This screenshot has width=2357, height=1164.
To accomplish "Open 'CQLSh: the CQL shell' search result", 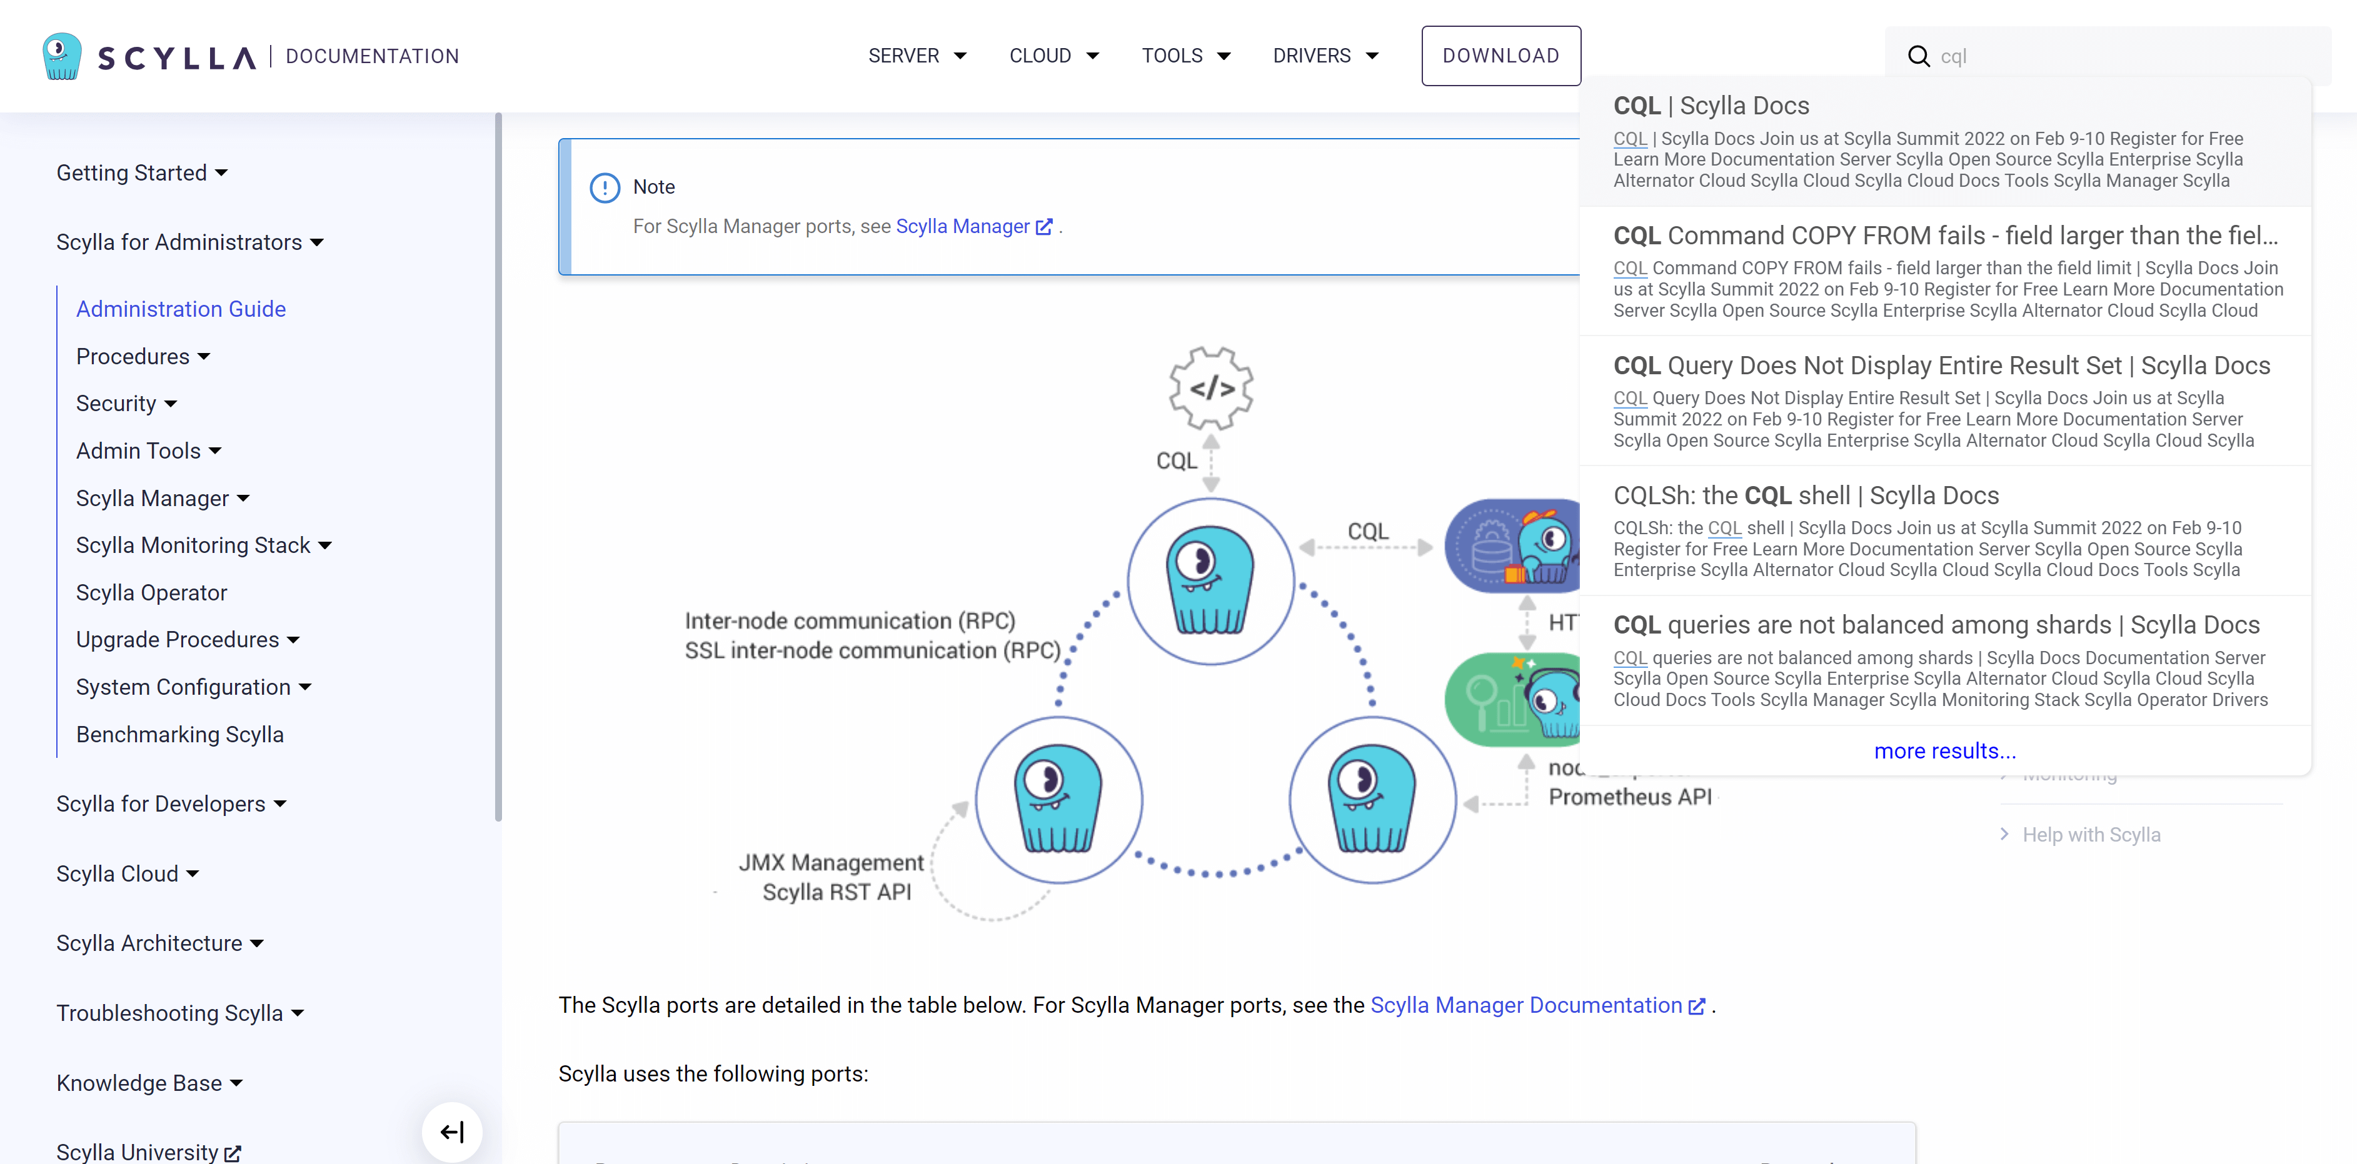I will coord(1945,531).
